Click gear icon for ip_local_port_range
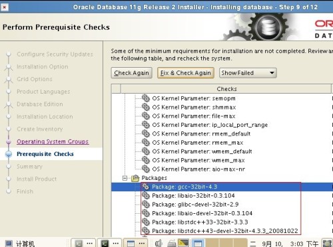Viewport: 333px width, 247px height. coord(146,125)
